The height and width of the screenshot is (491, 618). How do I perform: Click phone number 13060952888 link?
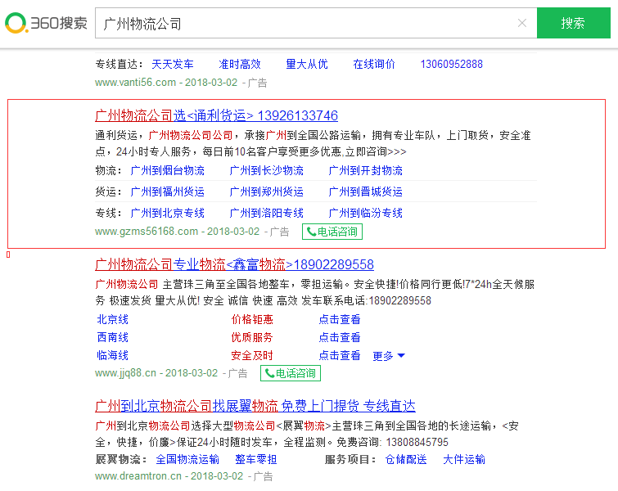point(451,64)
